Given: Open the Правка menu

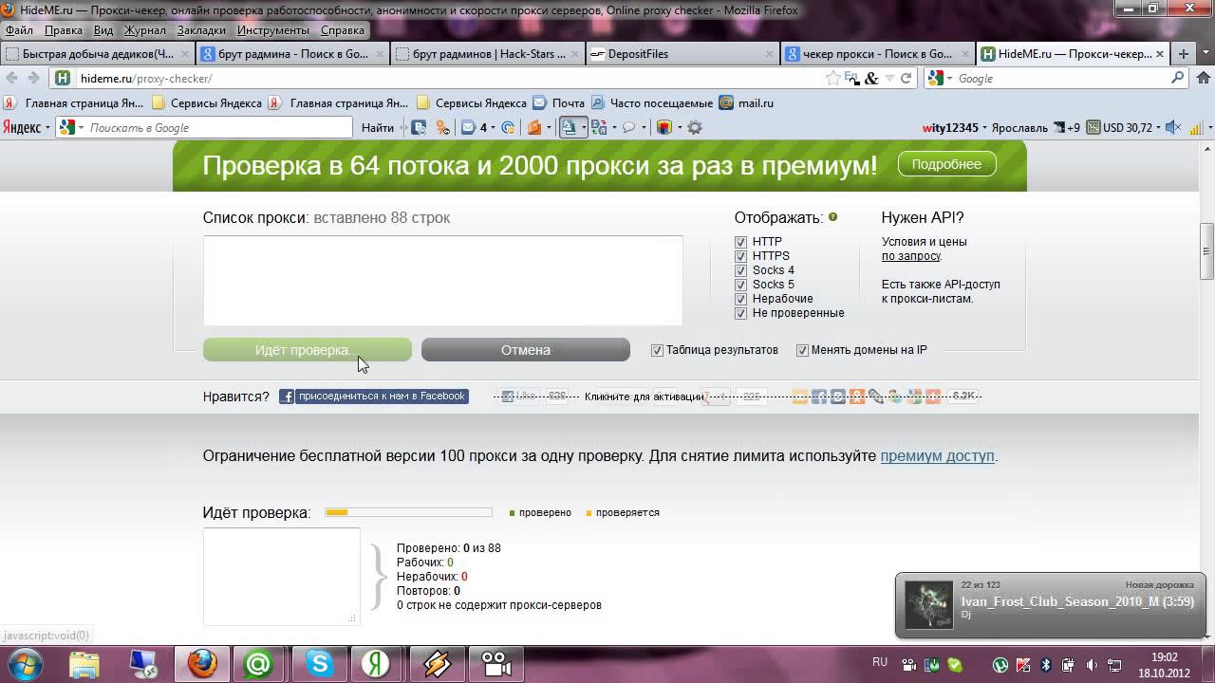Looking at the screenshot, I should [63, 30].
